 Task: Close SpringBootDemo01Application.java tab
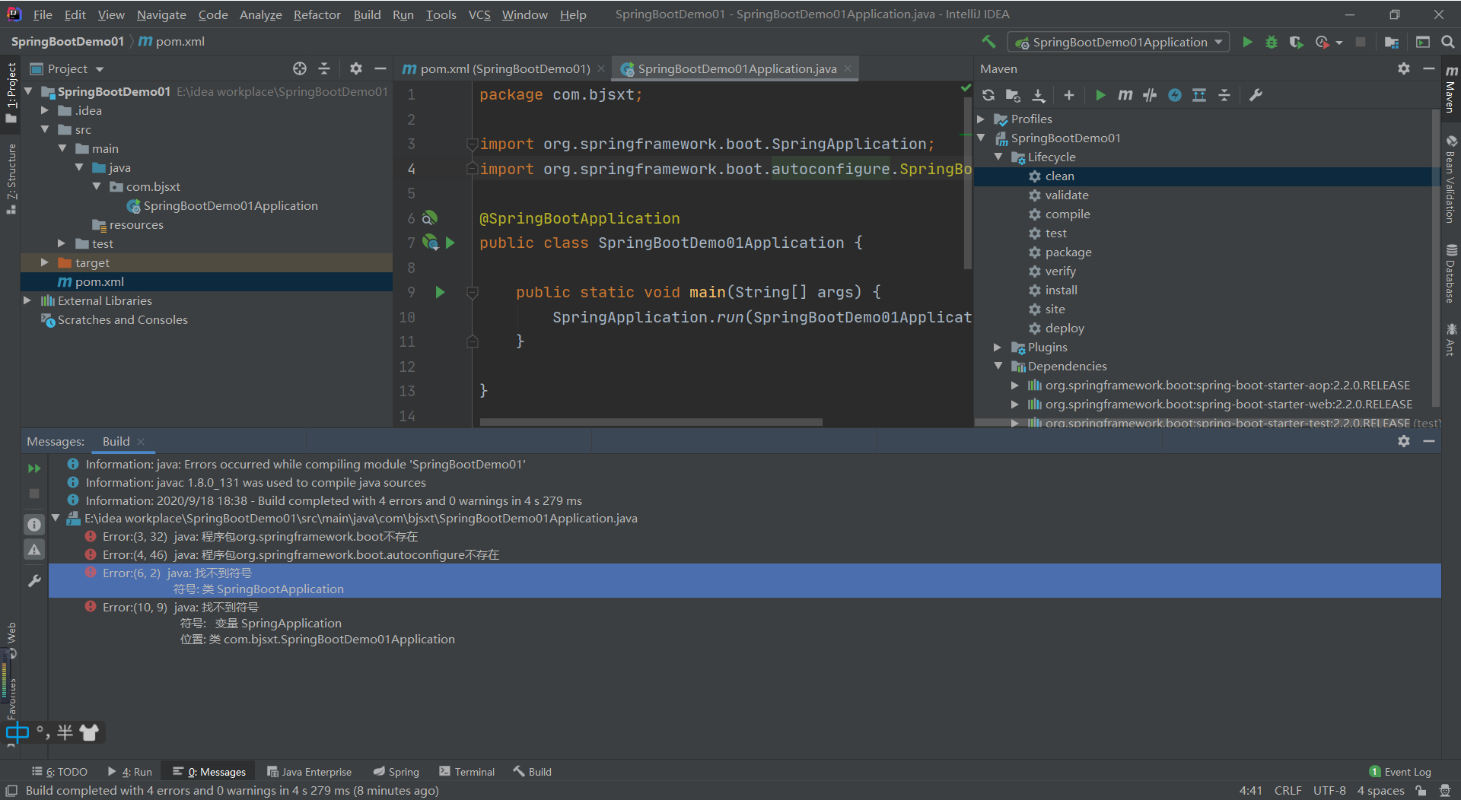point(847,68)
